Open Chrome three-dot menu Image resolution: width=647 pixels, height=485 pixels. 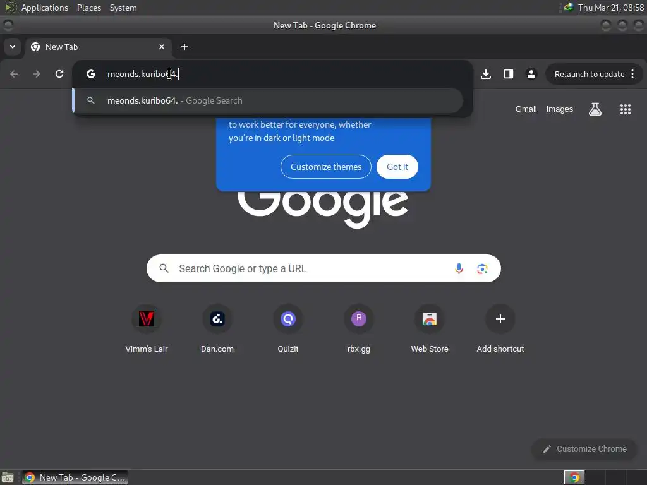(632, 75)
